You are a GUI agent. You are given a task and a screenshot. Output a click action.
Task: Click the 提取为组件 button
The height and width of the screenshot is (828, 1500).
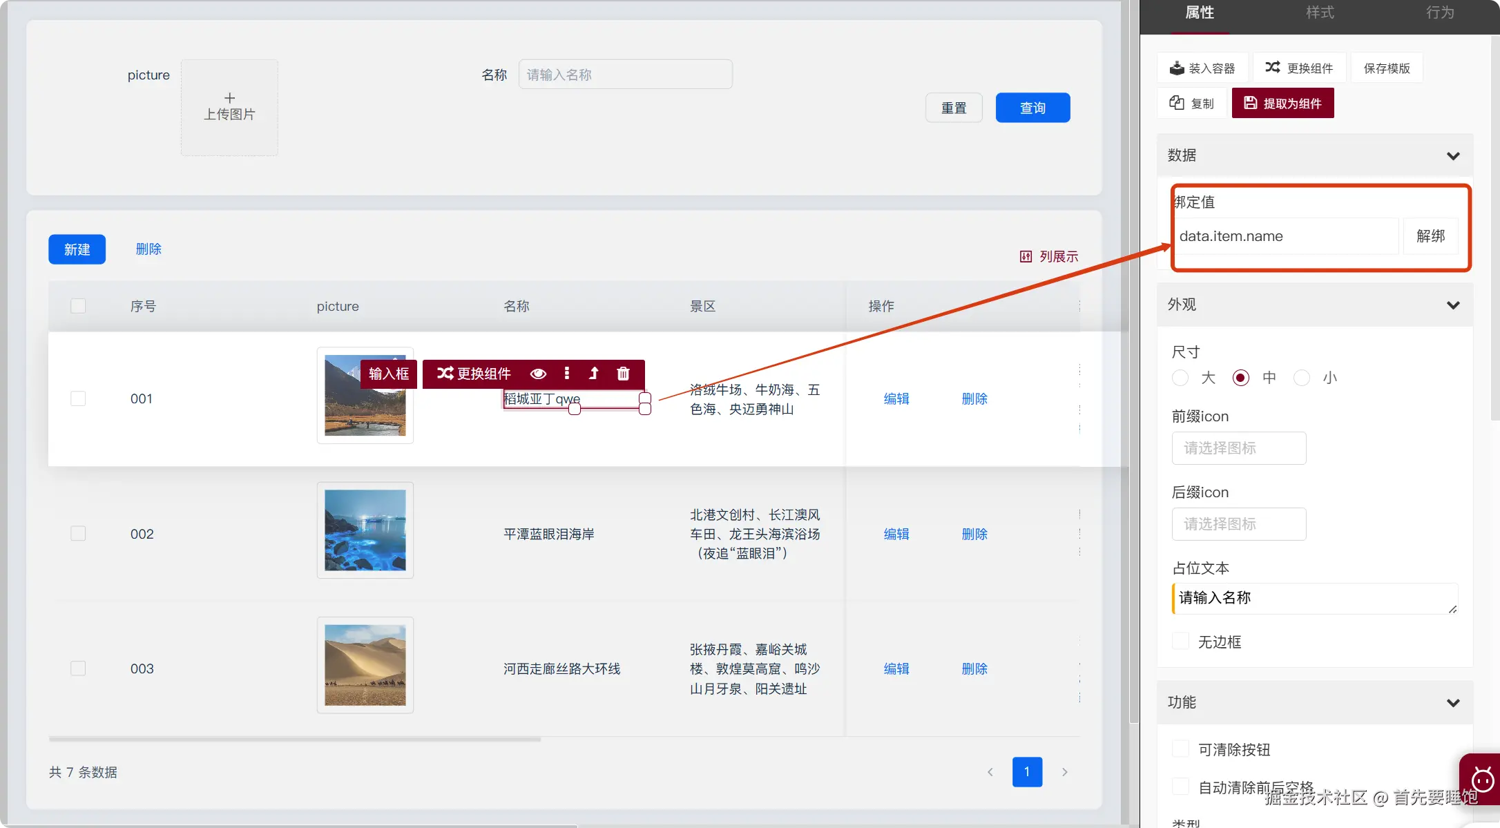coord(1282,103)
